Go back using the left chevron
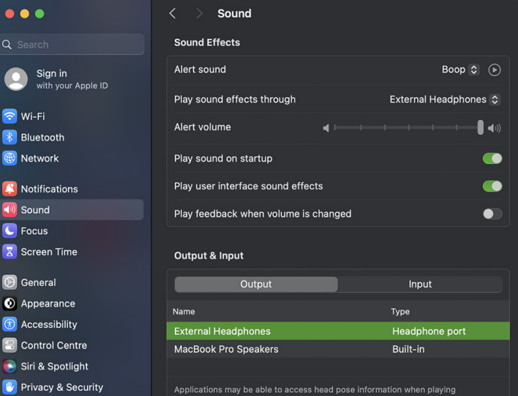 [x=173, y=14]
